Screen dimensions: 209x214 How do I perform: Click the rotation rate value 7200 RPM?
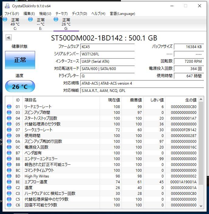tap(189, 61)
